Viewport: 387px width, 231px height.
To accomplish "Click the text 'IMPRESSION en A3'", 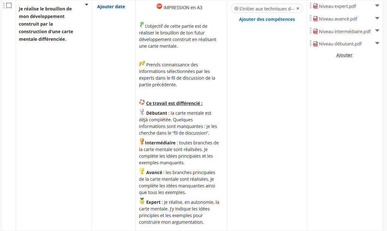I will point(183,7).
